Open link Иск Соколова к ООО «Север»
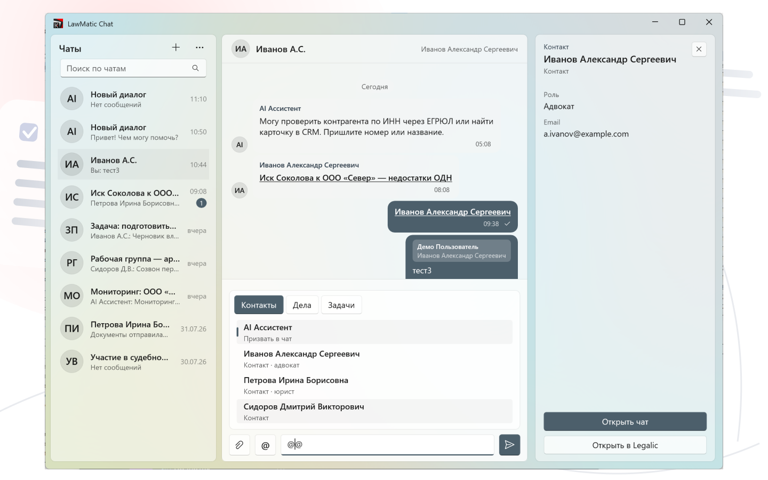The width and height of the screenshot is (768, 480). coord(356,178)
